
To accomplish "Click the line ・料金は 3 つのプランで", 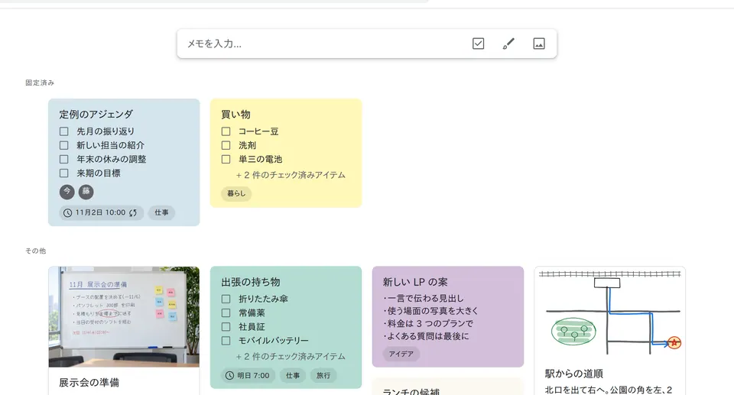I will click(x=428, y=323).
